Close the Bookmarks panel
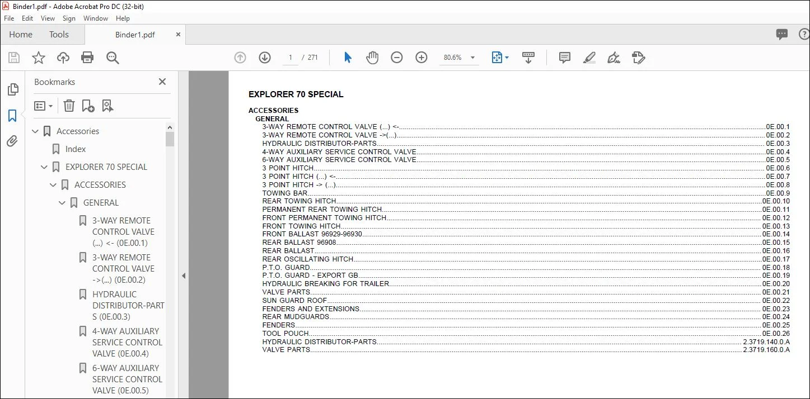The height and width of the screenshot is (399, 810). (x=162, y=82)
